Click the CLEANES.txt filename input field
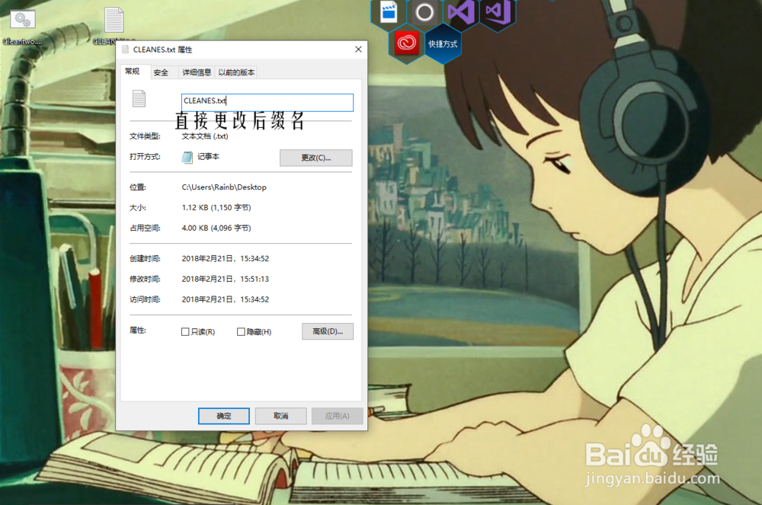 [267, 102]
